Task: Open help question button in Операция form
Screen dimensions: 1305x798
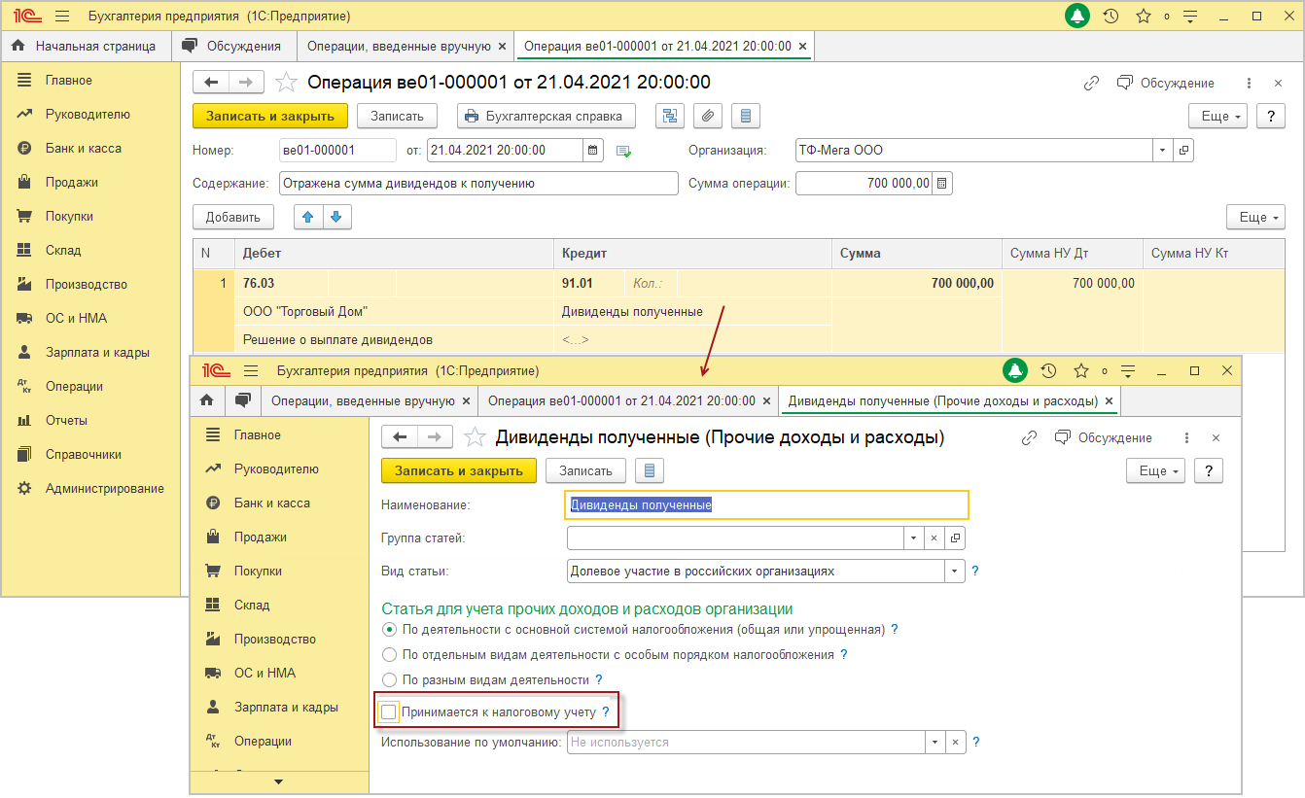Action: tap(1271, 116)
